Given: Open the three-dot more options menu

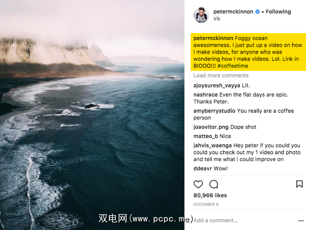Looking at the screenshot, I should click(301, 221).
